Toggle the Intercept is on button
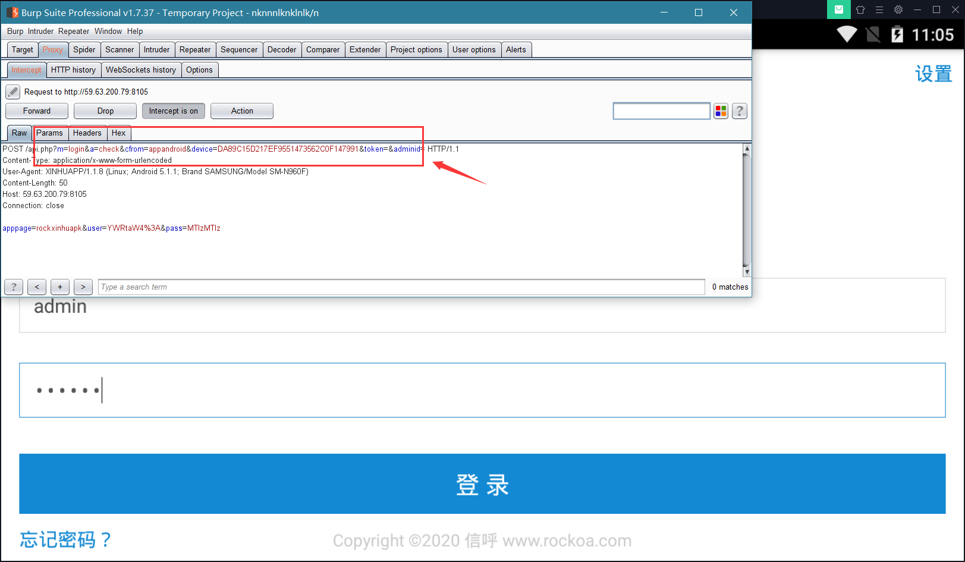965x562 pixels. click(x=174, y=111)
